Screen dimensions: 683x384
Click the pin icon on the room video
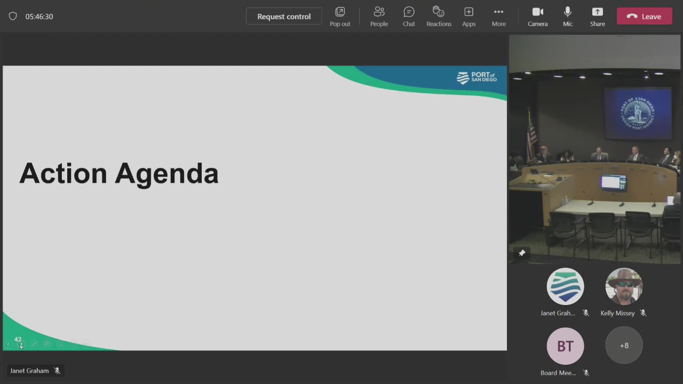click(522, 253)
